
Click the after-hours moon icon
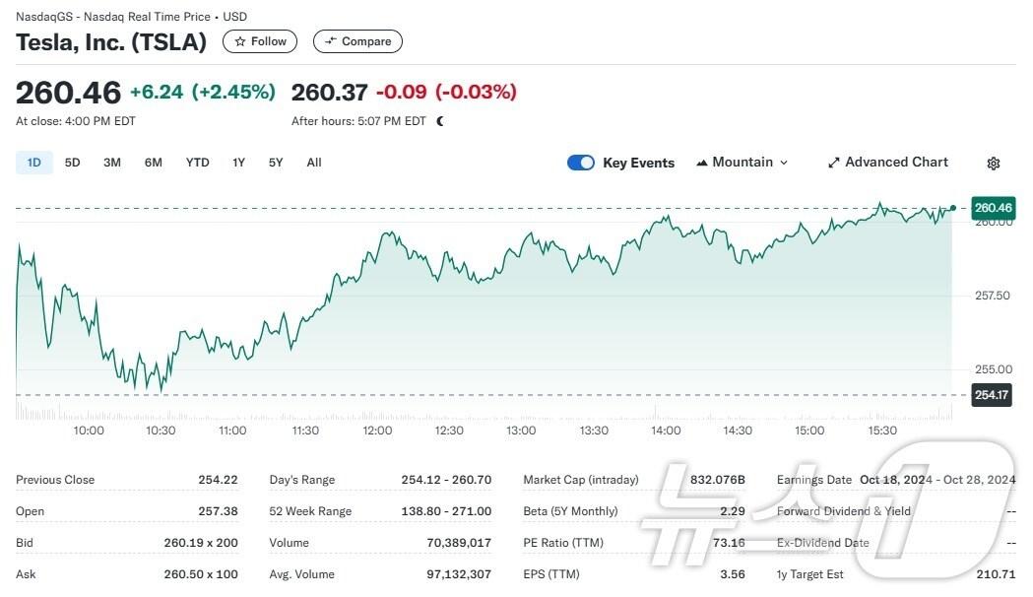pos(440,121)
